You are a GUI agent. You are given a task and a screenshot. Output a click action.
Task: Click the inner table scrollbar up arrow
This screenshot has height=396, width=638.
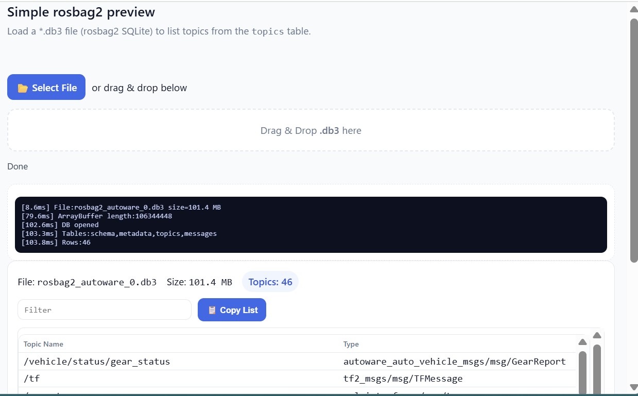(x=582, y=342)
